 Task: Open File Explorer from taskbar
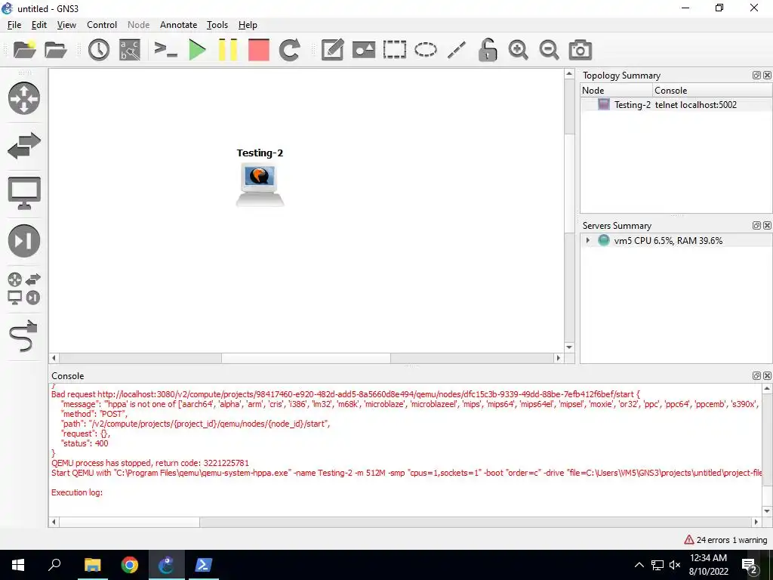pos(92,565)
